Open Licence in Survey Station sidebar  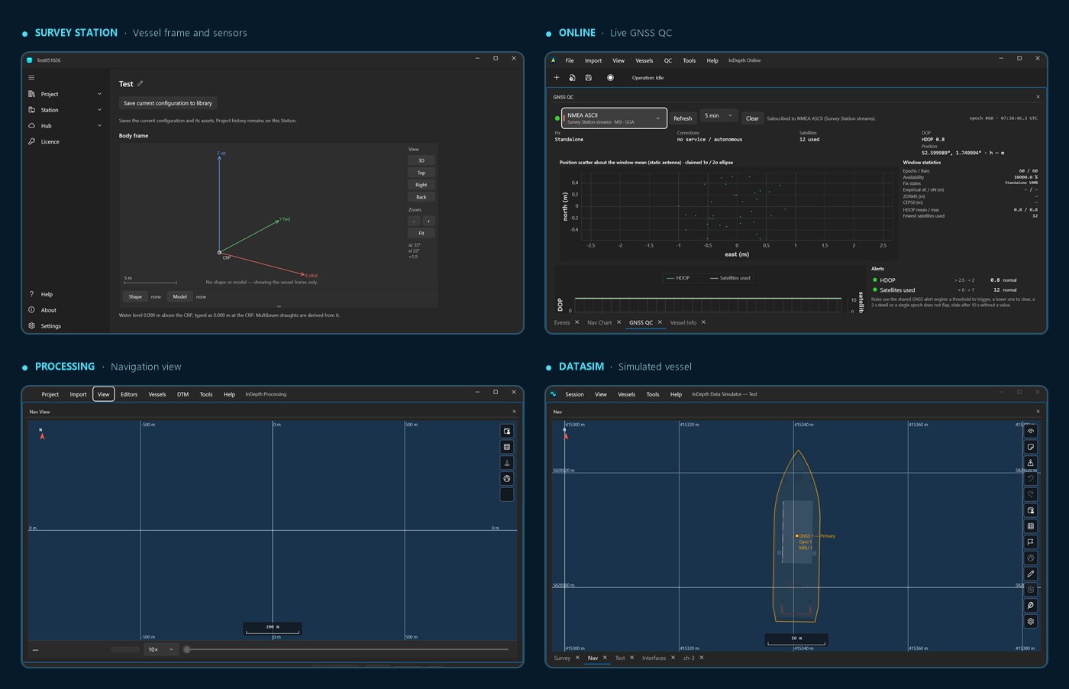(66, 142)
